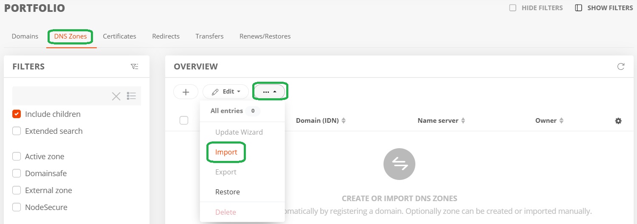Click the Owner column header
The height and width of the screenshot is (224, 637).
[x=546, y=121]
